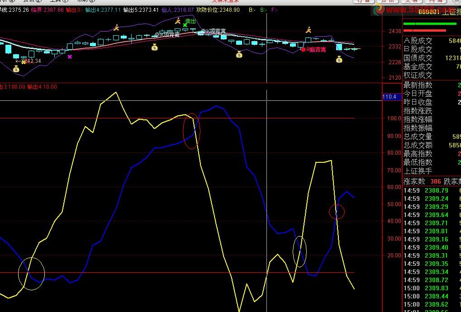Screen dimensions: 461x312
Task: Click the 20.00 level on the indicator axis
Action: click(x=394, y=255)
